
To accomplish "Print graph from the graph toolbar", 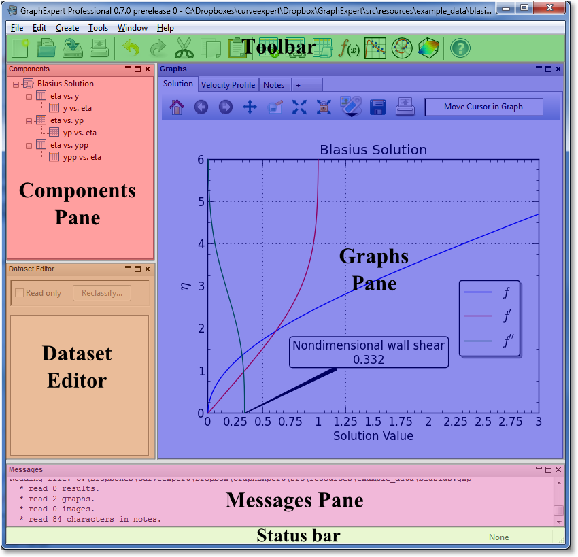I will click(405, 107).
